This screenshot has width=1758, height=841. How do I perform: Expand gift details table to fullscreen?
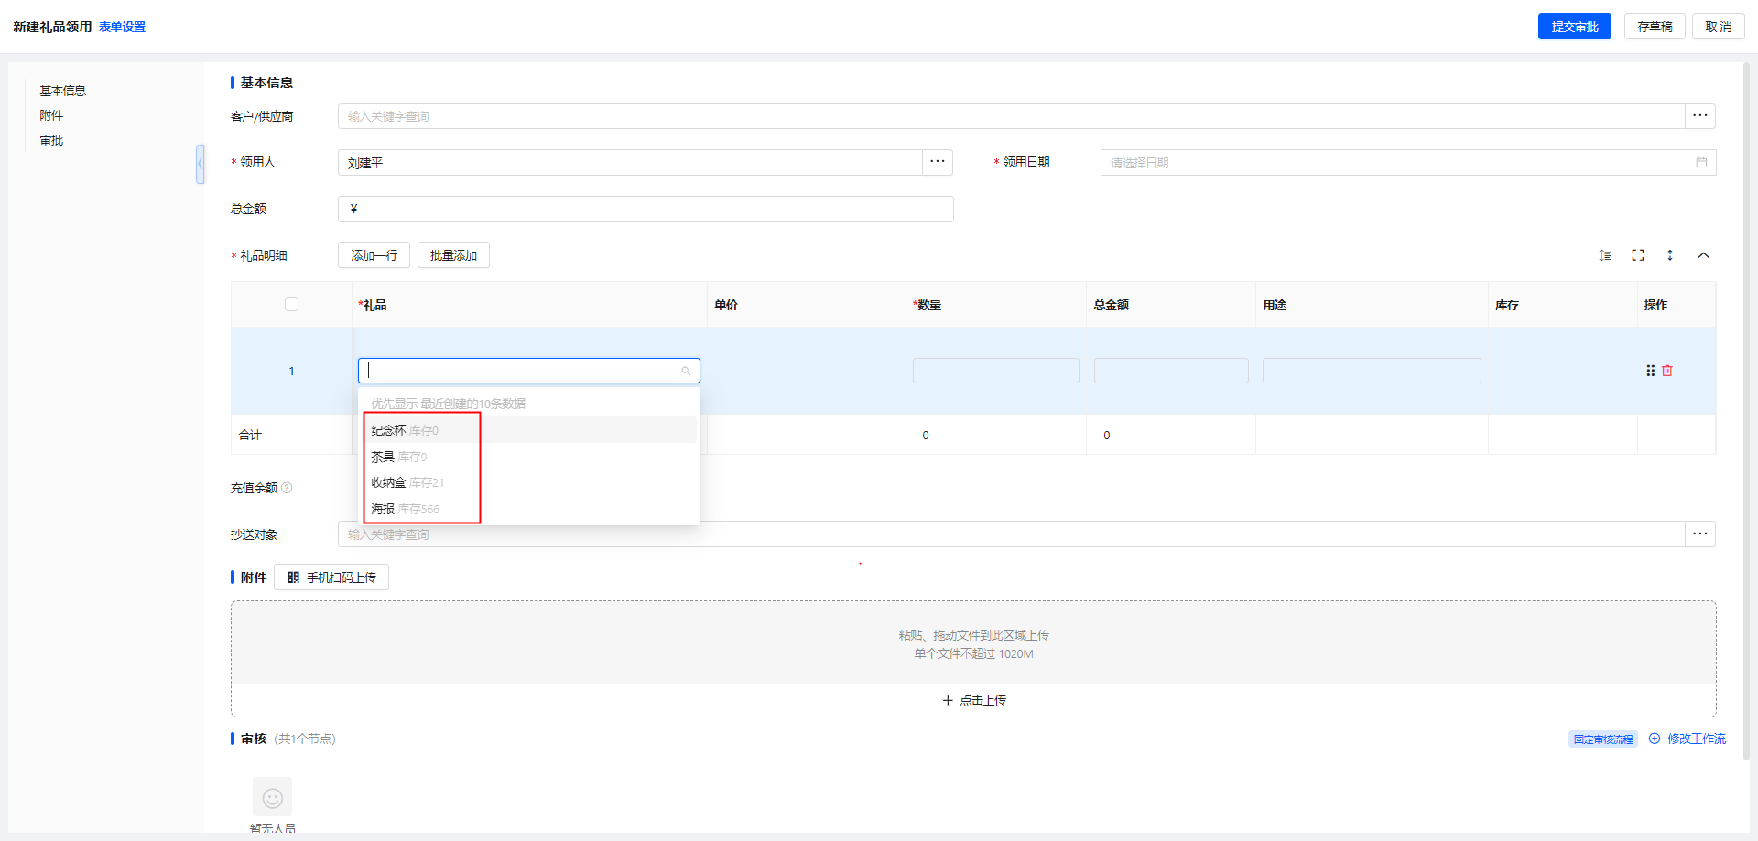[x=1638, y=255]
